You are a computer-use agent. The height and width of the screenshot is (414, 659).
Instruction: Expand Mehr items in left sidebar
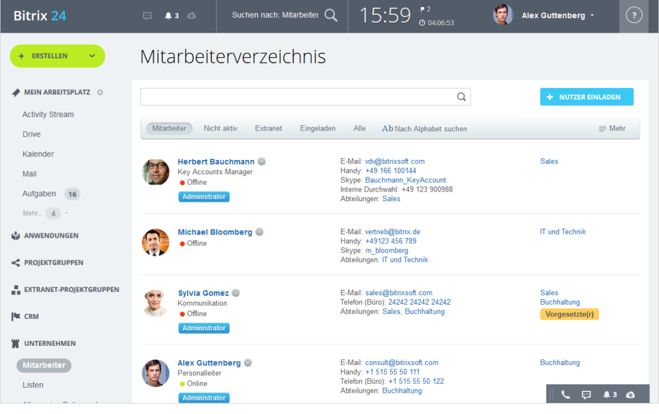tap(46, 213)
